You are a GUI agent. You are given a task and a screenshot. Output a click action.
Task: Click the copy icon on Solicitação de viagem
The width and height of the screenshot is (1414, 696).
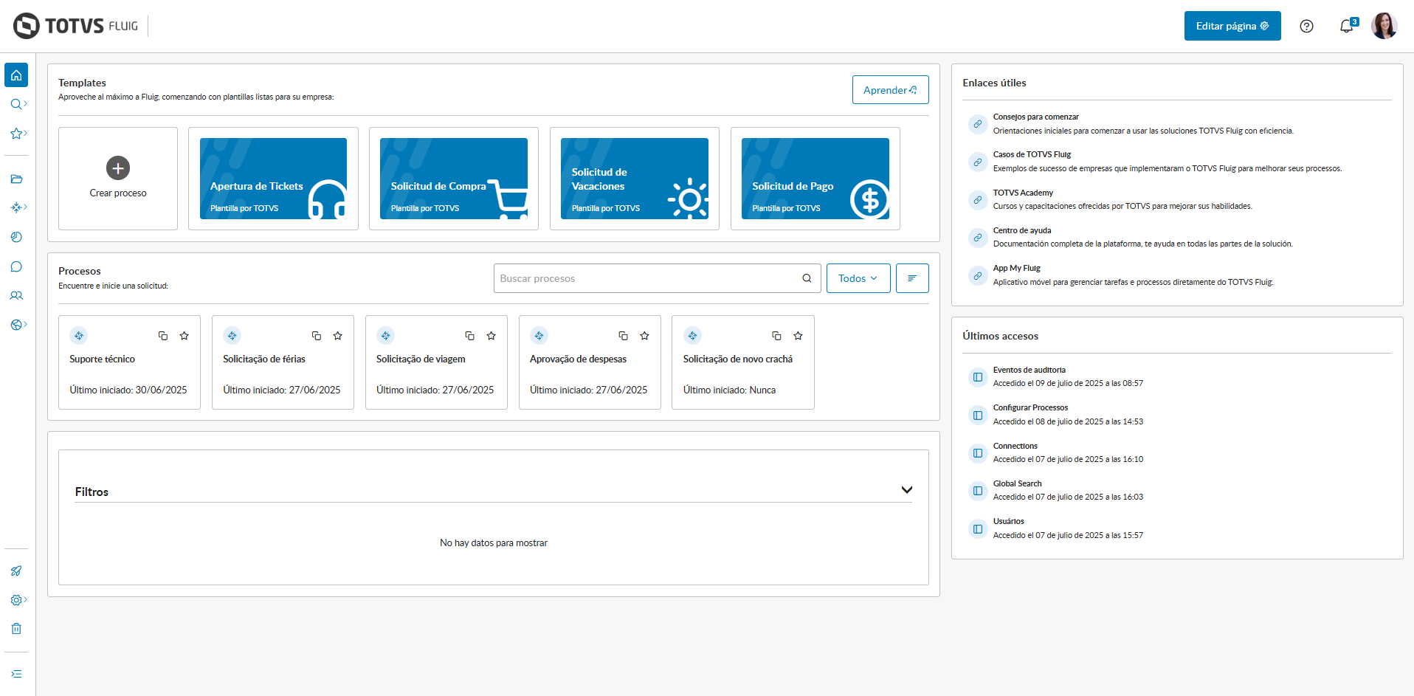(x=469, y=336)
